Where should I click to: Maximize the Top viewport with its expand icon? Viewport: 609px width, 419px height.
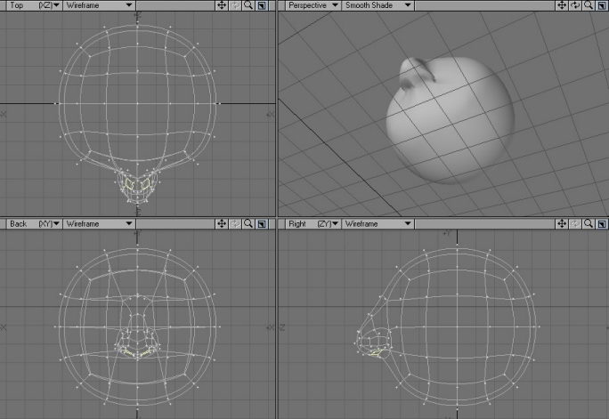coord(262,5)
